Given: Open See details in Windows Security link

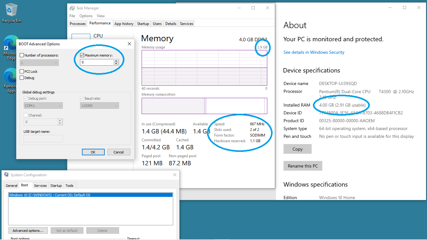Looking at the screenshot, I should [314, 52].
